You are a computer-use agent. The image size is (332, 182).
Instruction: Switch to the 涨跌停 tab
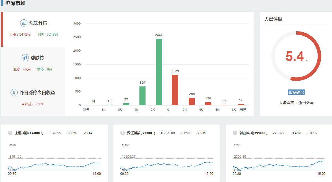[37, 58]
